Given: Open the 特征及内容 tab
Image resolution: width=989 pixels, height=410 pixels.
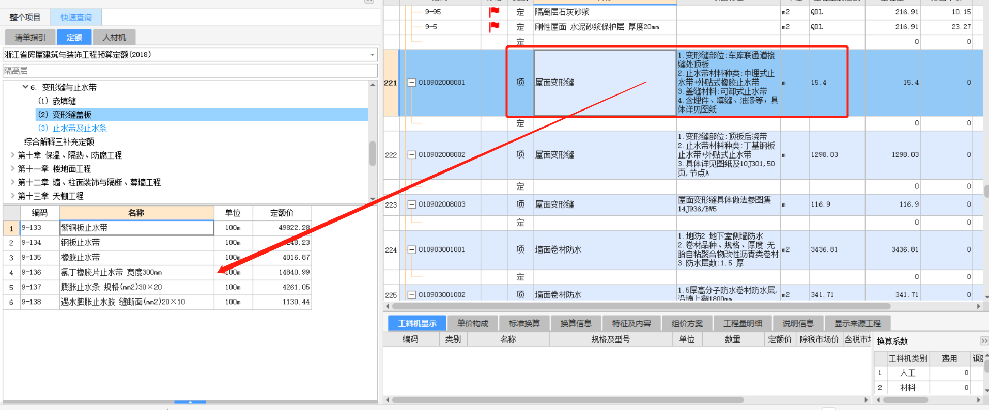Looking at the screenshot, I should click(x=631, y=323).
